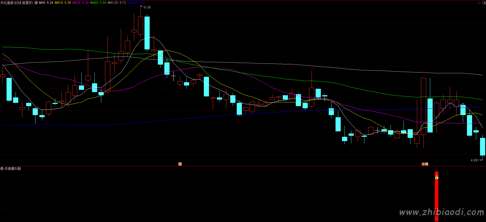The height and width of the screenshot is (222, 486).
Task: Select the green MA60 label
Action: click(x=98, y=3)
